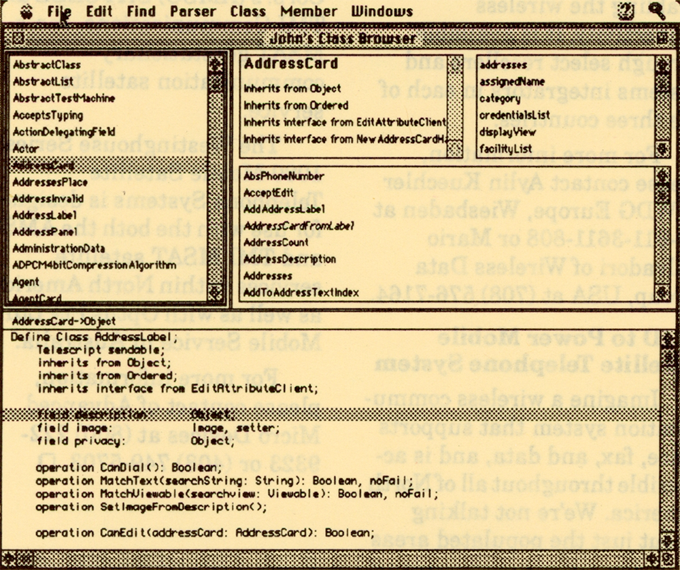Image resolution: width=680 pixels, height=570 pixels.
Task: Open the Apple menu
Action: 27,12
